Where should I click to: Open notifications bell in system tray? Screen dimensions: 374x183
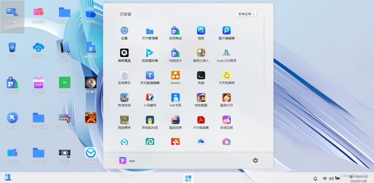pyautogui.click(x=315, y=178)
